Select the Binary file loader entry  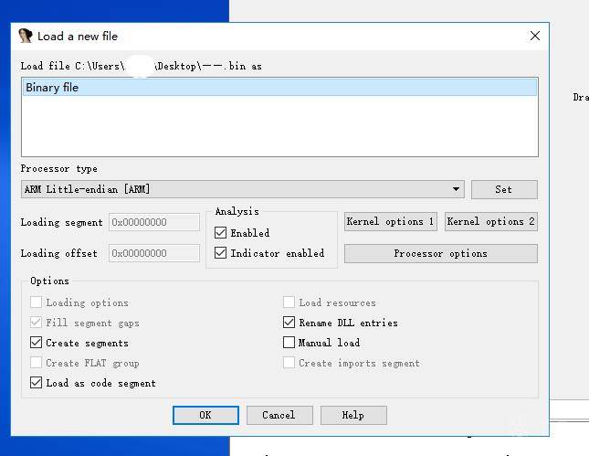279,87
